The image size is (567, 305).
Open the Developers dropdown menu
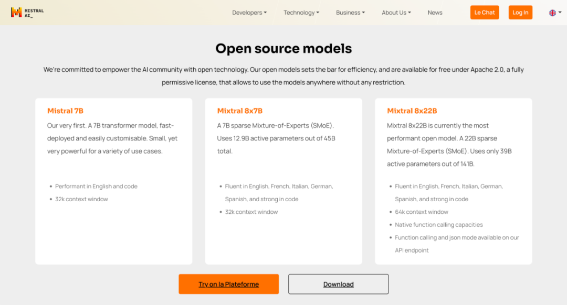pos(249,13)
